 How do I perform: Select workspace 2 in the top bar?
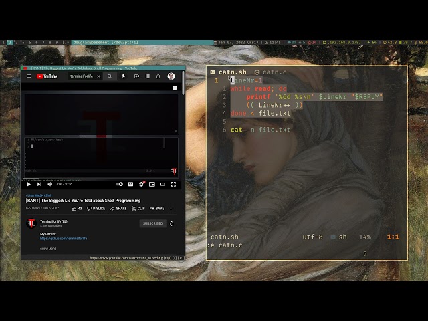click(x=10, y=43)
